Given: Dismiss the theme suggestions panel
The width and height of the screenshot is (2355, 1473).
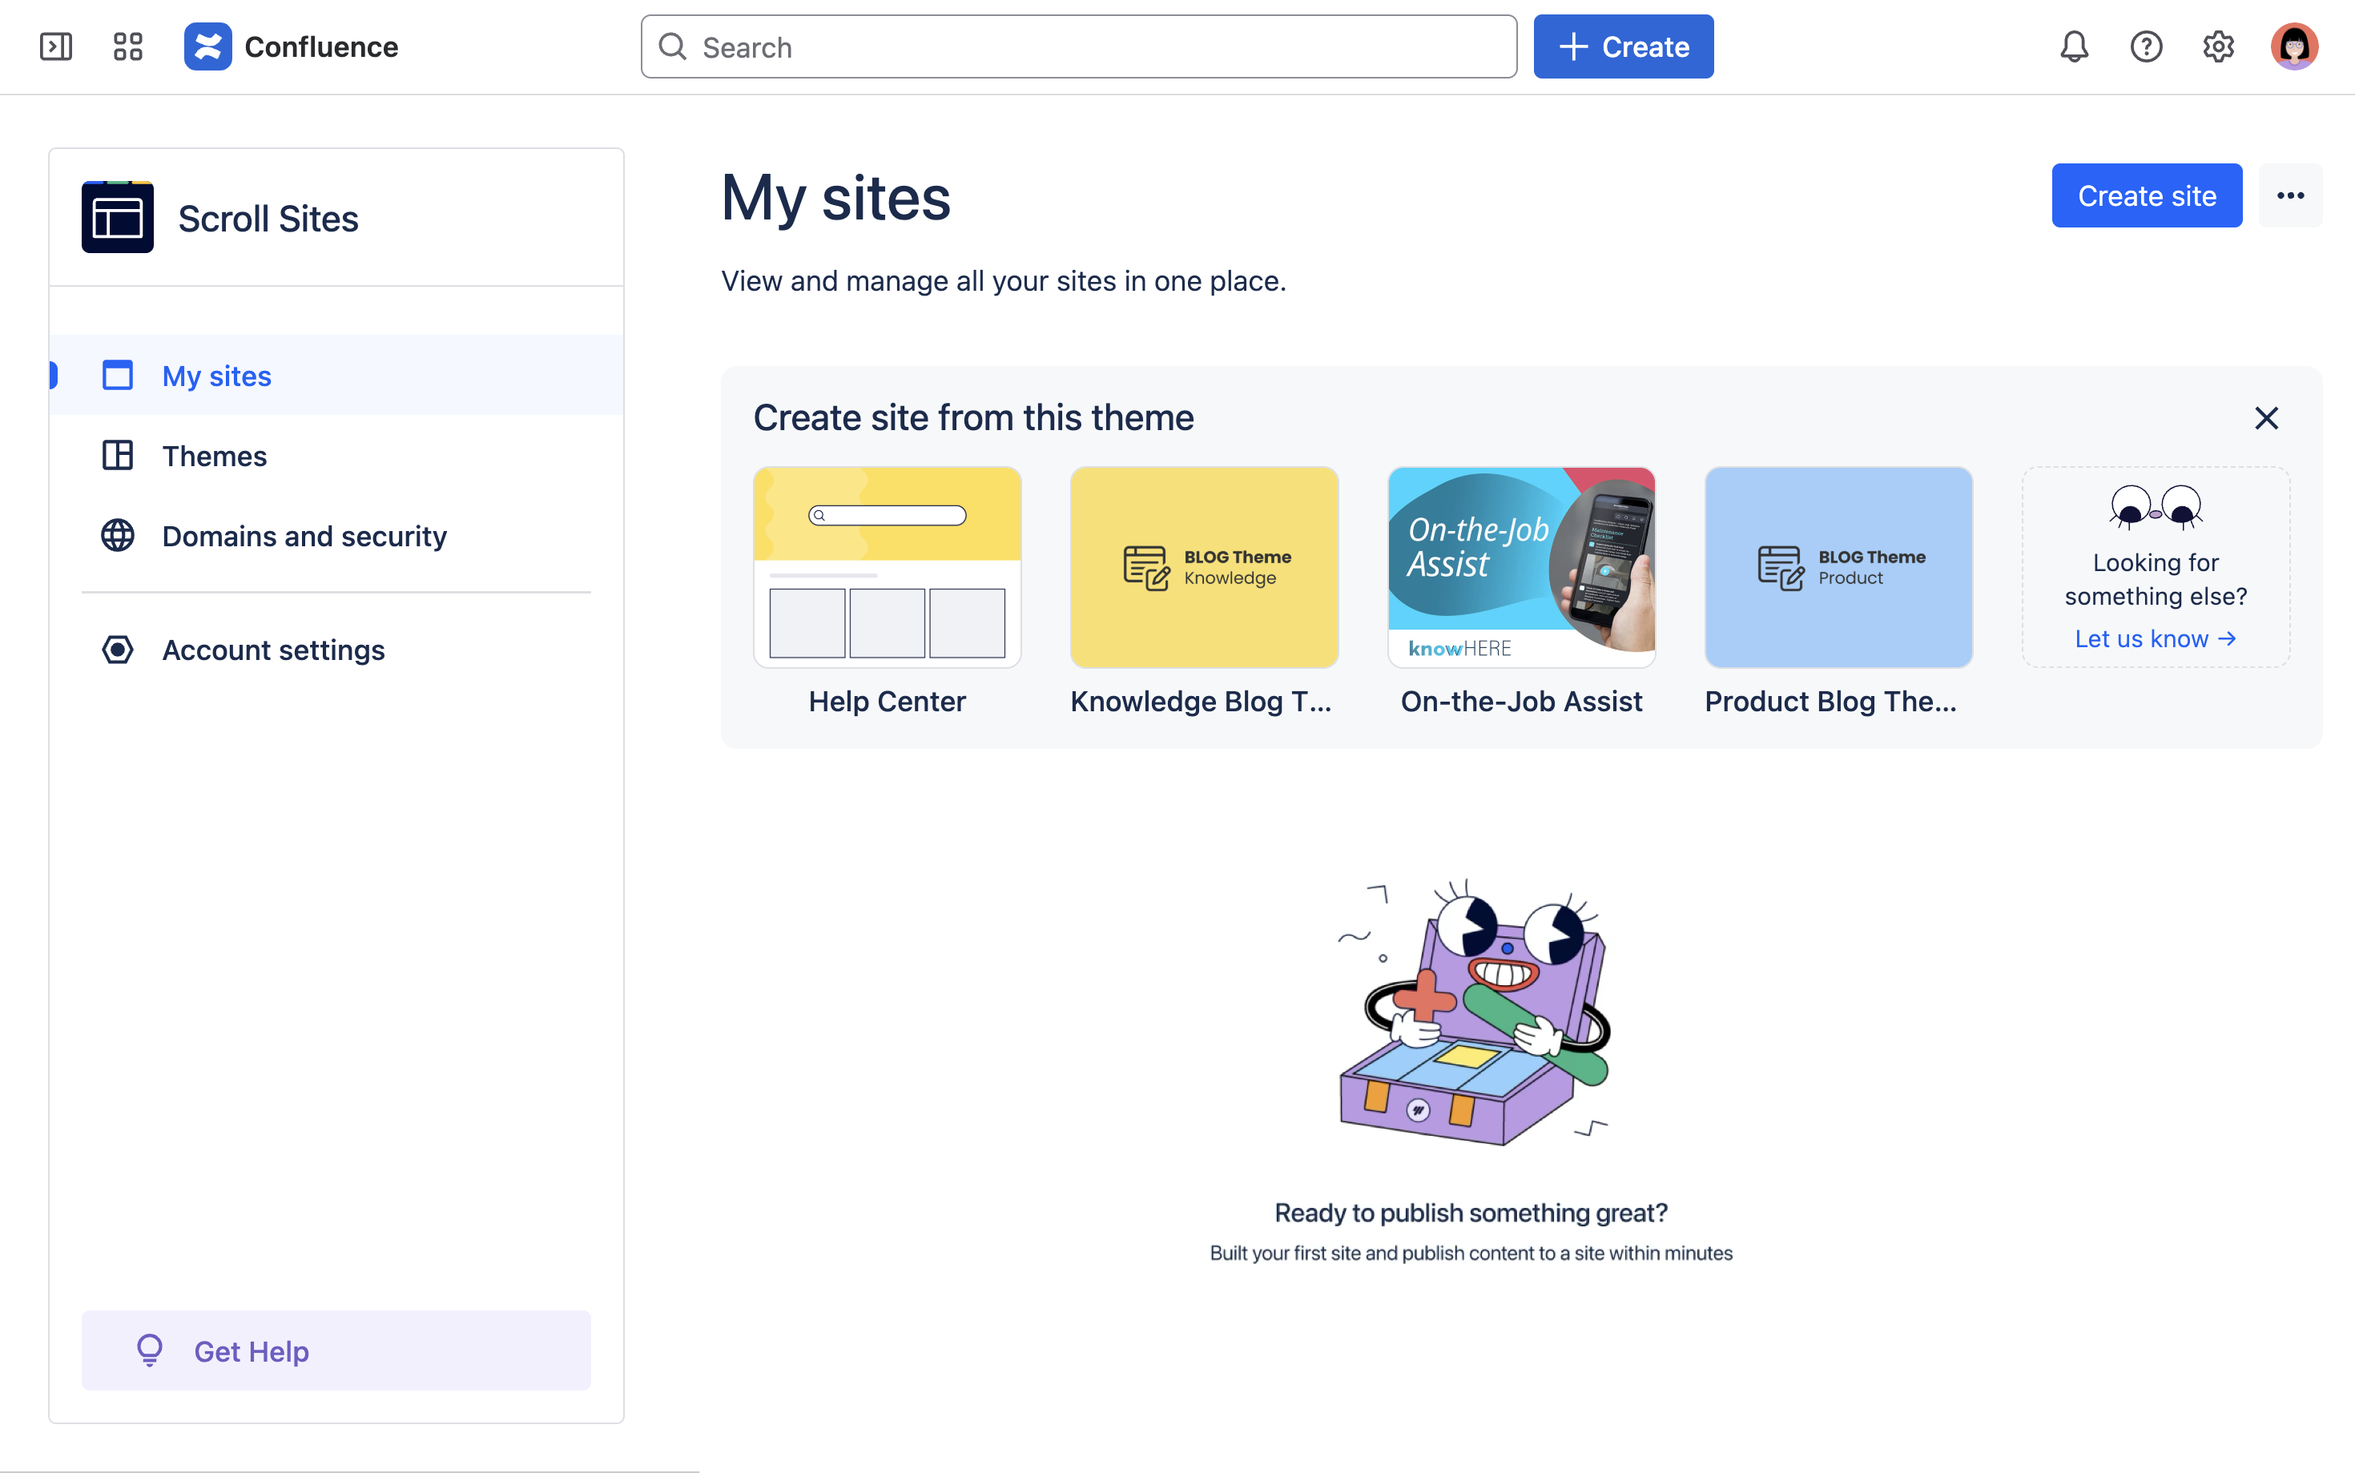Looking at the screenshot, I should (x=2266, y=418).
